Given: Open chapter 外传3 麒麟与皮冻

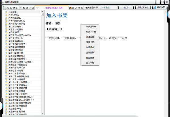Looking at the screenshot, I should coord(17,21).
